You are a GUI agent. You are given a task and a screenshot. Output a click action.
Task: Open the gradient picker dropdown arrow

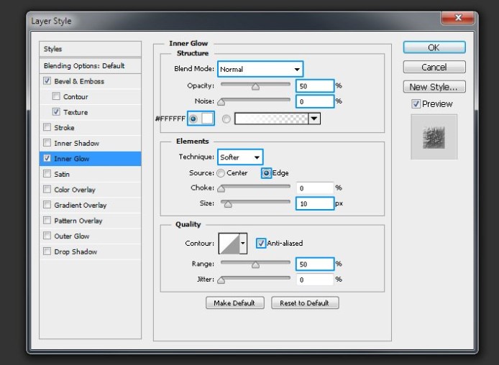tap(313, 119)
